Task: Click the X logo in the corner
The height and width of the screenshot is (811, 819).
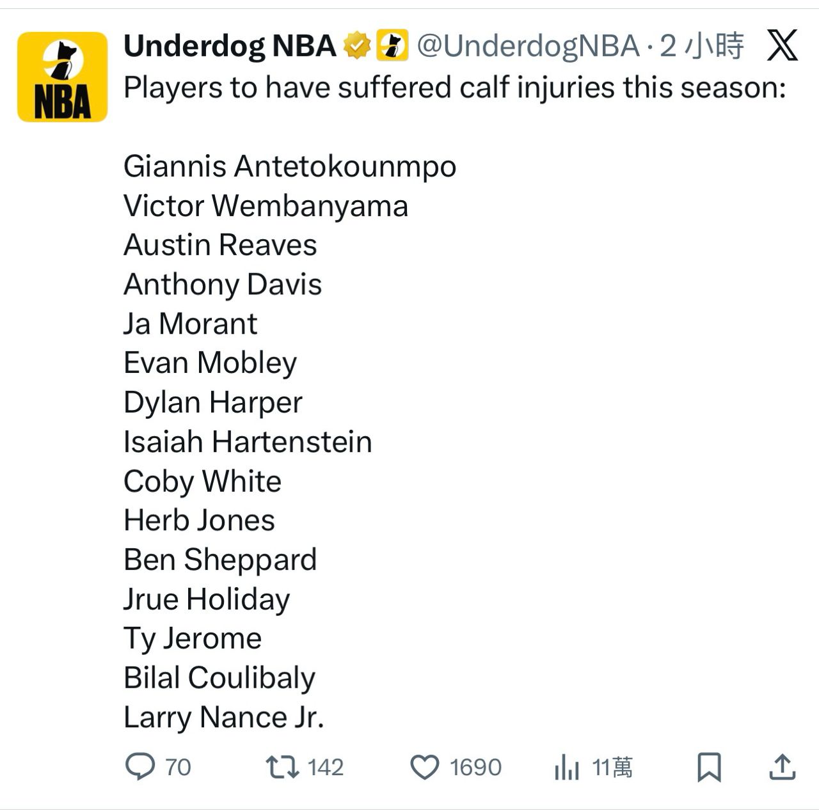Action: point(782,45)
